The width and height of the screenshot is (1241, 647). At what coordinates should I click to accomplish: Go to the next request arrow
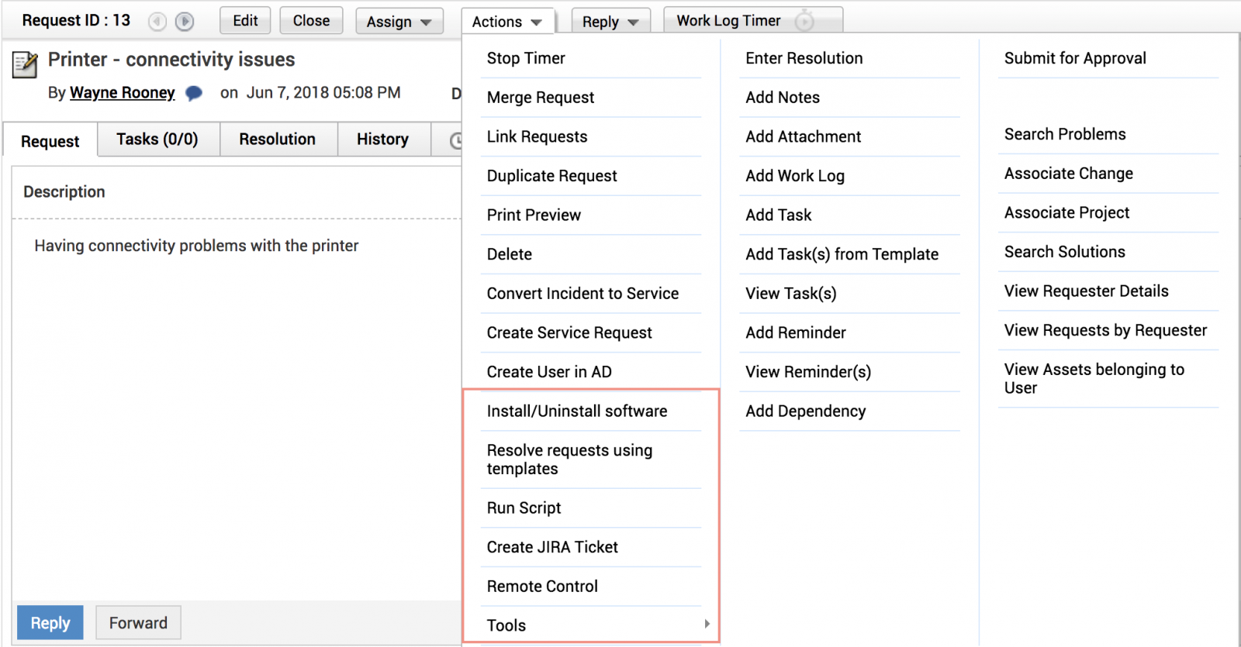(185, 22)
